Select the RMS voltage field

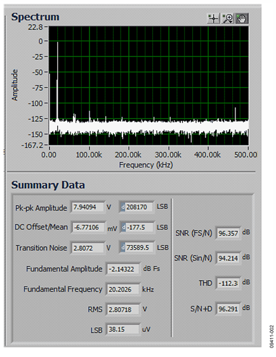(123, 309)
